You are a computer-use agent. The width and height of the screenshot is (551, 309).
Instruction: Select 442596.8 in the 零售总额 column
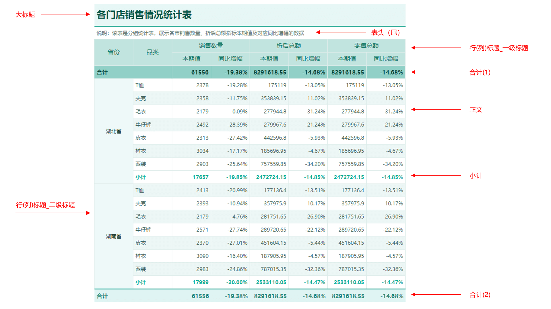pyautogui.click(x=347, y=138)
